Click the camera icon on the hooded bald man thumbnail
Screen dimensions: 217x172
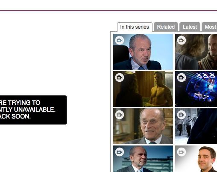(182, 40)
